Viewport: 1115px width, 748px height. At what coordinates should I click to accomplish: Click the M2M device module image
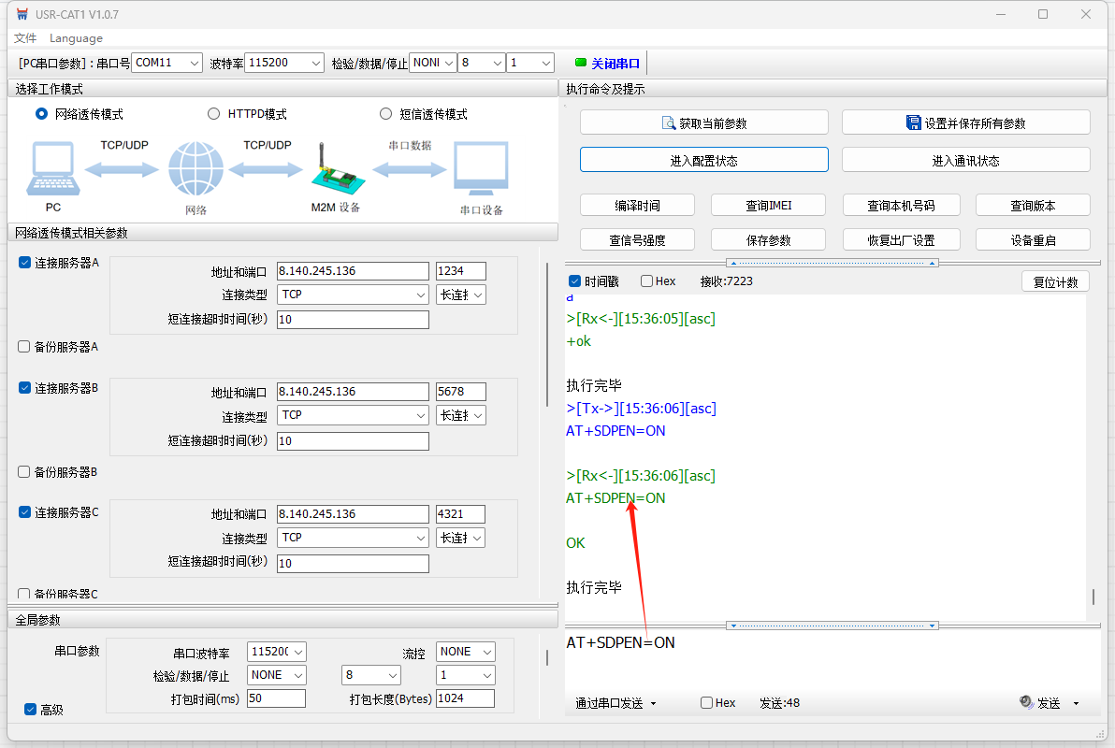334,170
